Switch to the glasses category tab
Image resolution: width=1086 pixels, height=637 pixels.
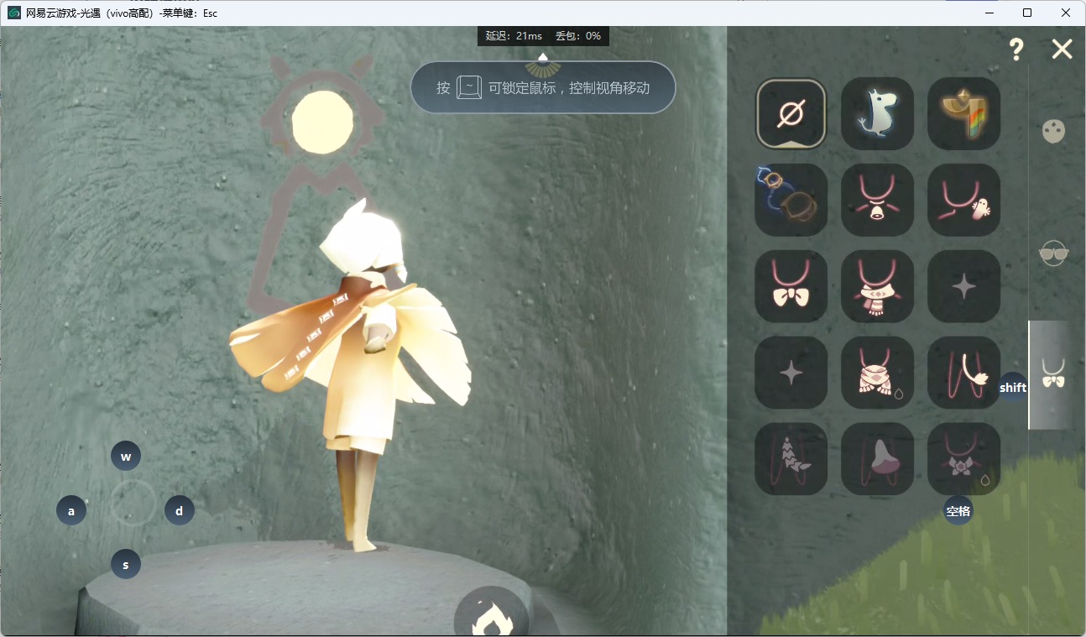[1053, 253]
